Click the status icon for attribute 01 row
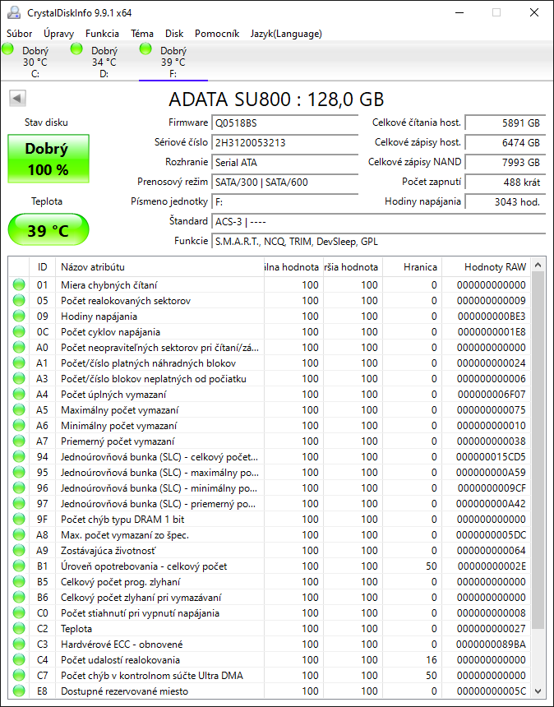 (x=19, y=285)
